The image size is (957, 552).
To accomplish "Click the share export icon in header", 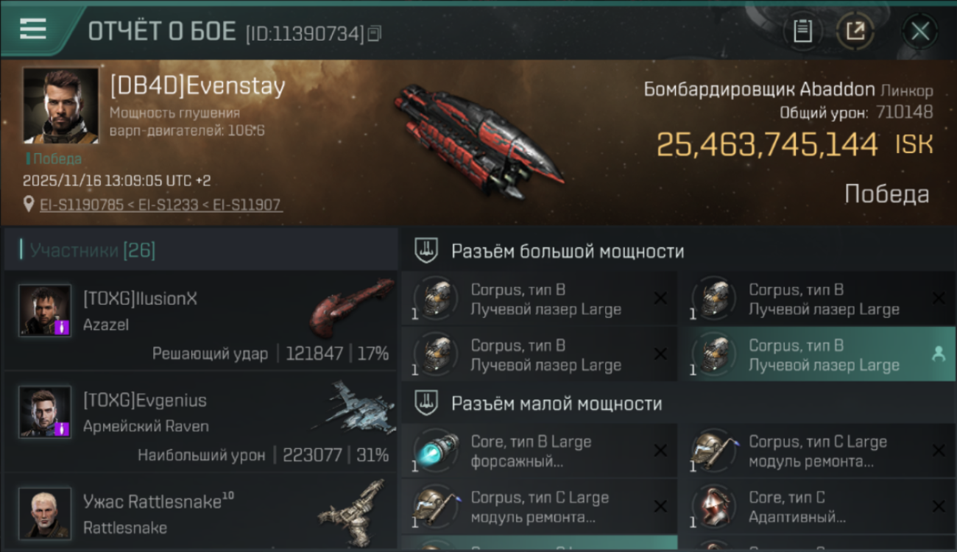I will click(855, 31).
